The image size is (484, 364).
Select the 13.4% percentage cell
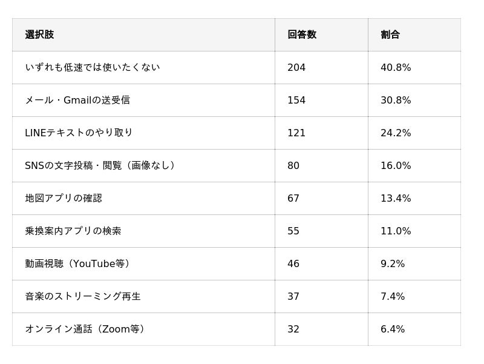tap(396, 198)
